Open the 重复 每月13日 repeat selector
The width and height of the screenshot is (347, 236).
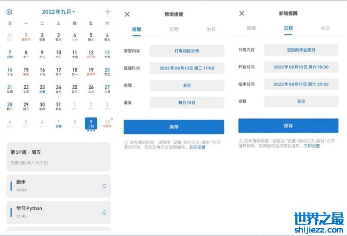(186, 103)
